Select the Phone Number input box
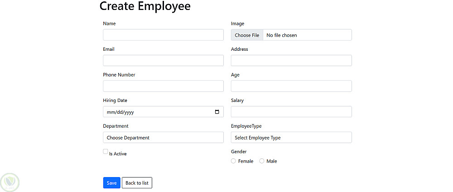453x192 pixels. point(163,86)
